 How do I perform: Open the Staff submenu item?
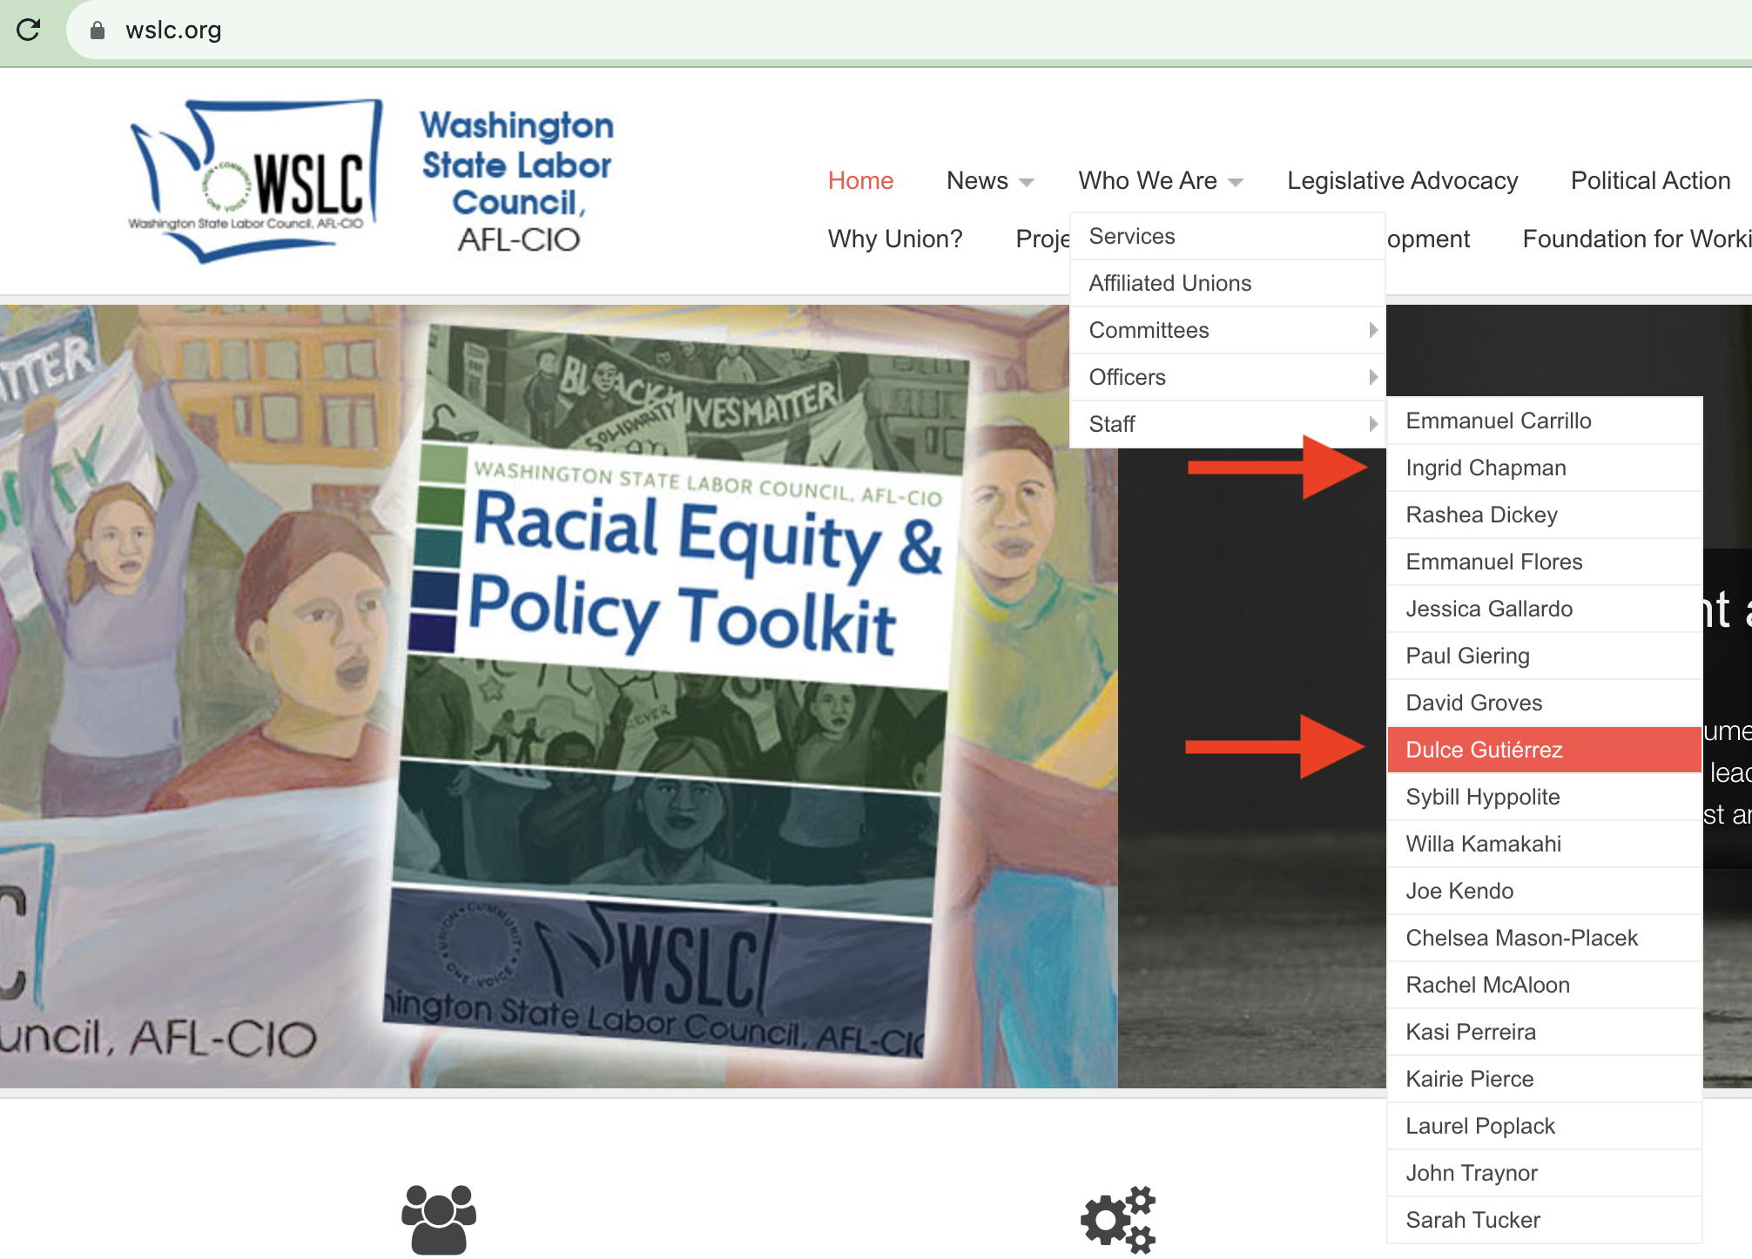tap(1227, 424)
